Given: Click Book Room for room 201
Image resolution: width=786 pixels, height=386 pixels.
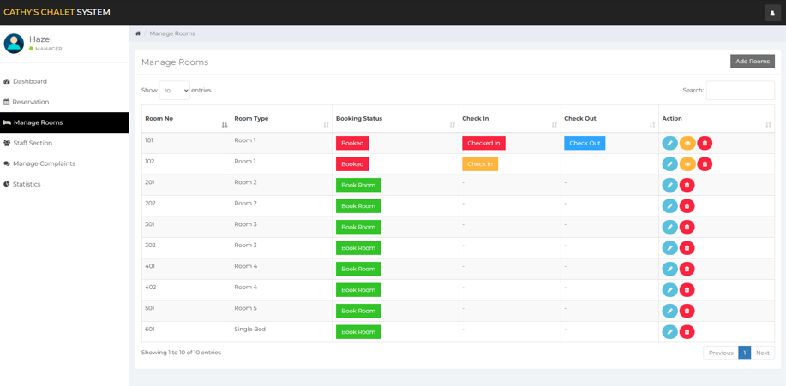Looking at the screenshot, I should click(358, 185).
